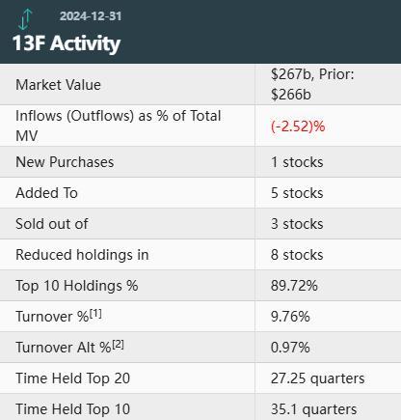Click the red (-2.52)% outflow value

click(x=298, y=126)
